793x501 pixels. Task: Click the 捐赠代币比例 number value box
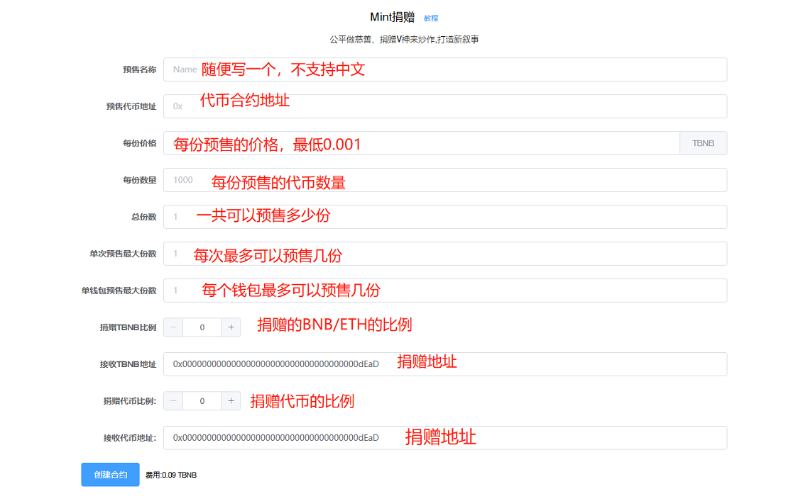point(202,401)
